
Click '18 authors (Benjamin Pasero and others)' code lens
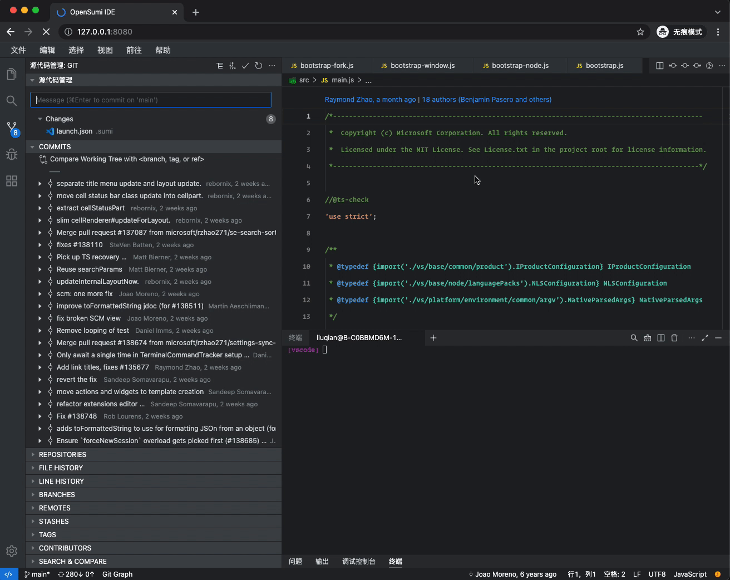(487, 100)
